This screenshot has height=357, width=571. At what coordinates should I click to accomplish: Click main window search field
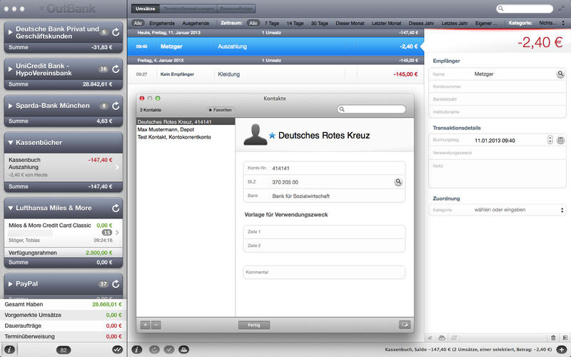click(x=525, y=9)
